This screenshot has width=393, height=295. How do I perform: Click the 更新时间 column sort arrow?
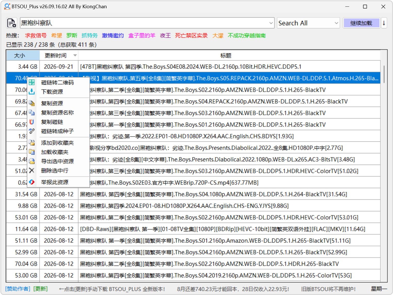(75, 55)
